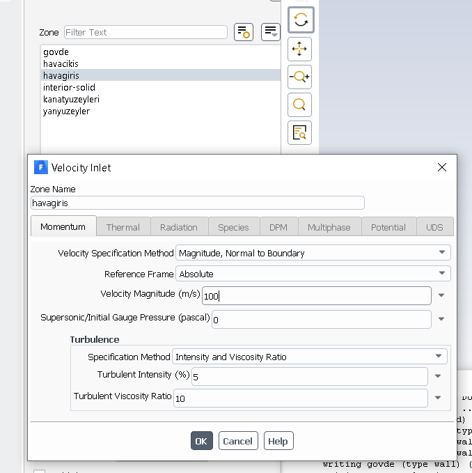This screenshot has width=472, height=473.
Task: Close the Velocity Inlet dialog
Action: [442, 167]
